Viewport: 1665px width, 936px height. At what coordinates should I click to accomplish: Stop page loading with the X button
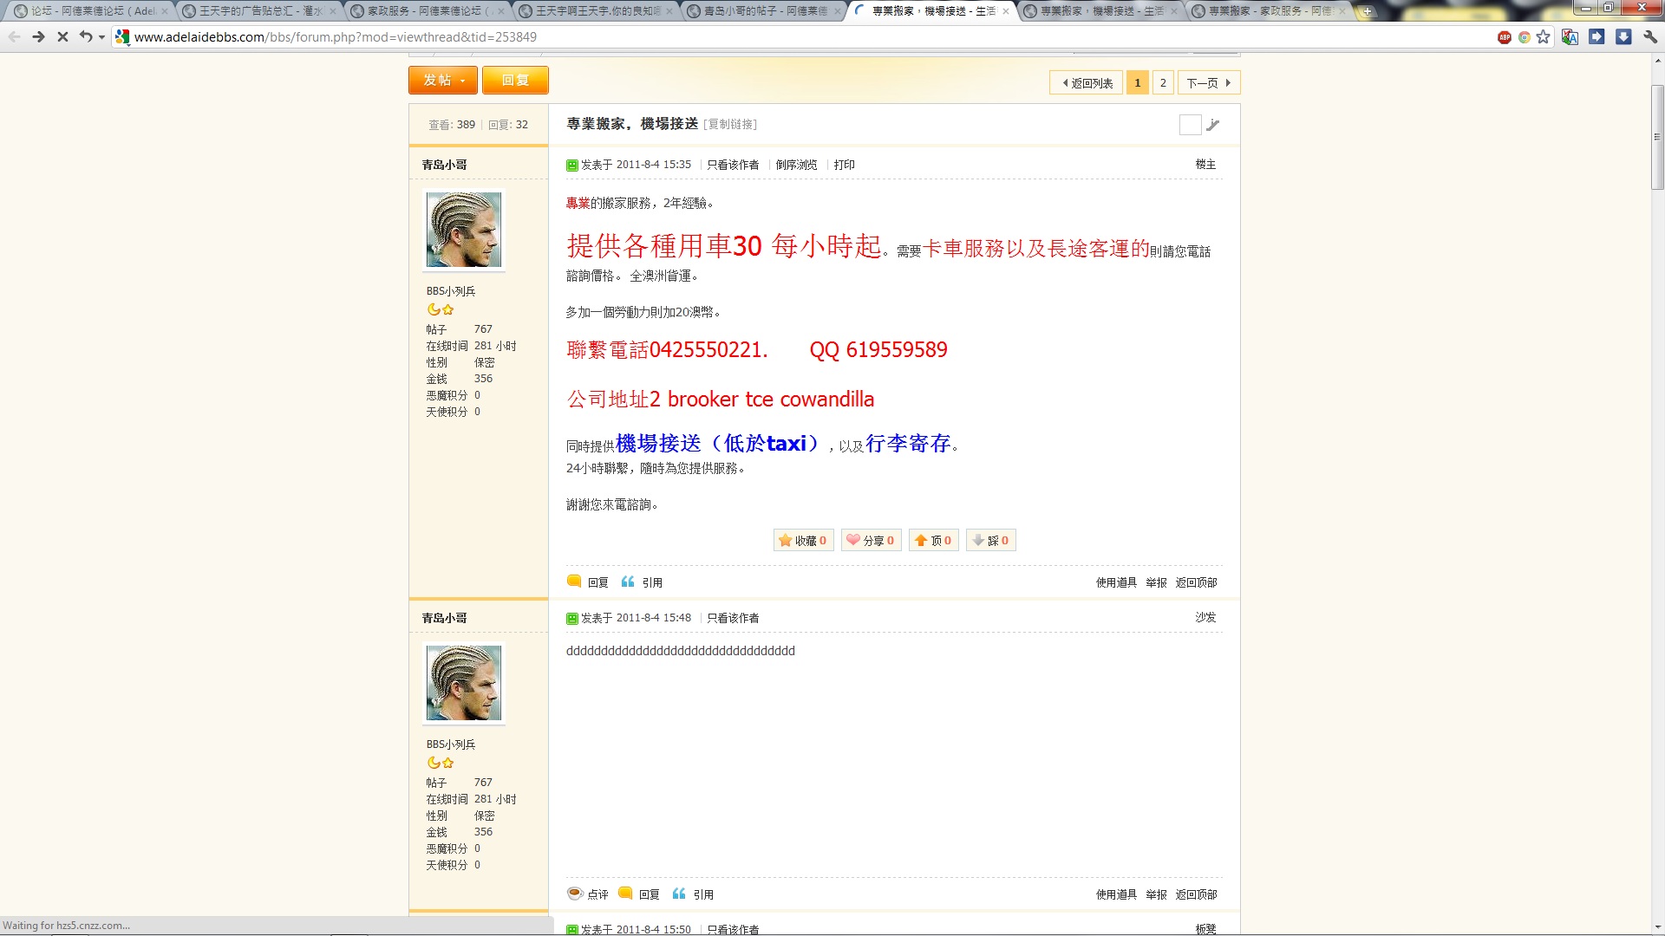coord(62,37)
